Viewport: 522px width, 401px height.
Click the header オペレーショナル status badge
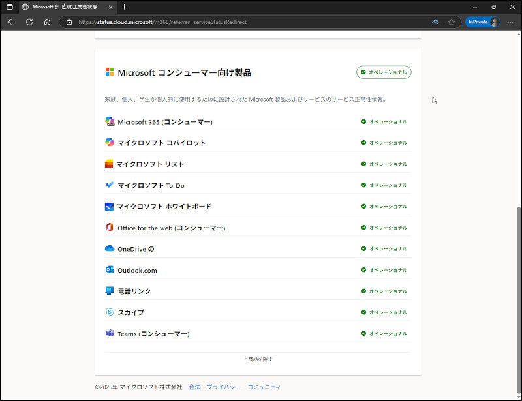point(384,72)
